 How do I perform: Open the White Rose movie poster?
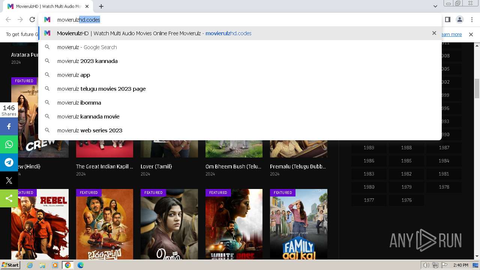(x=234, y=224)
